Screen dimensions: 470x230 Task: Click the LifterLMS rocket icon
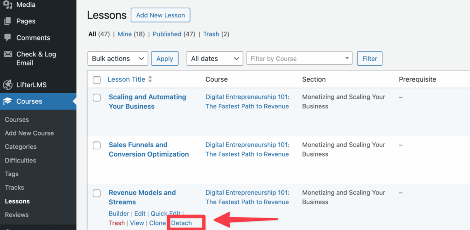coord(8,85)
